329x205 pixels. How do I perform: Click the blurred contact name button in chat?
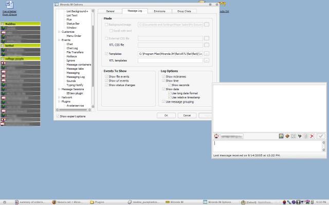tap(232, 136)
